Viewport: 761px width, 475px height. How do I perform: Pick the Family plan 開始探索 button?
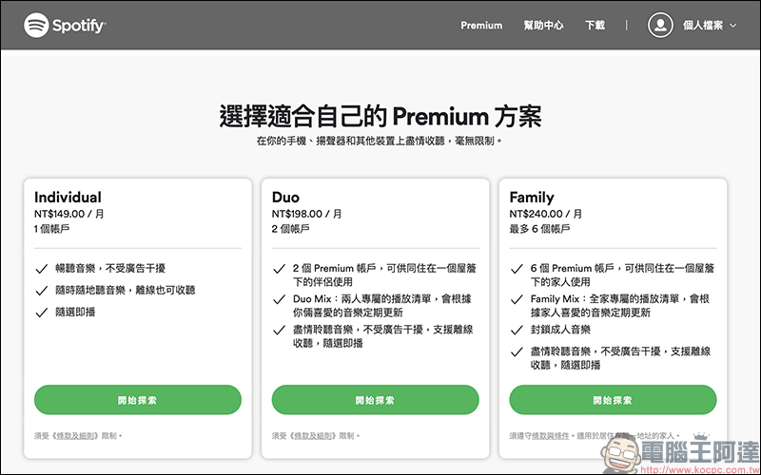tap(613, 400)
